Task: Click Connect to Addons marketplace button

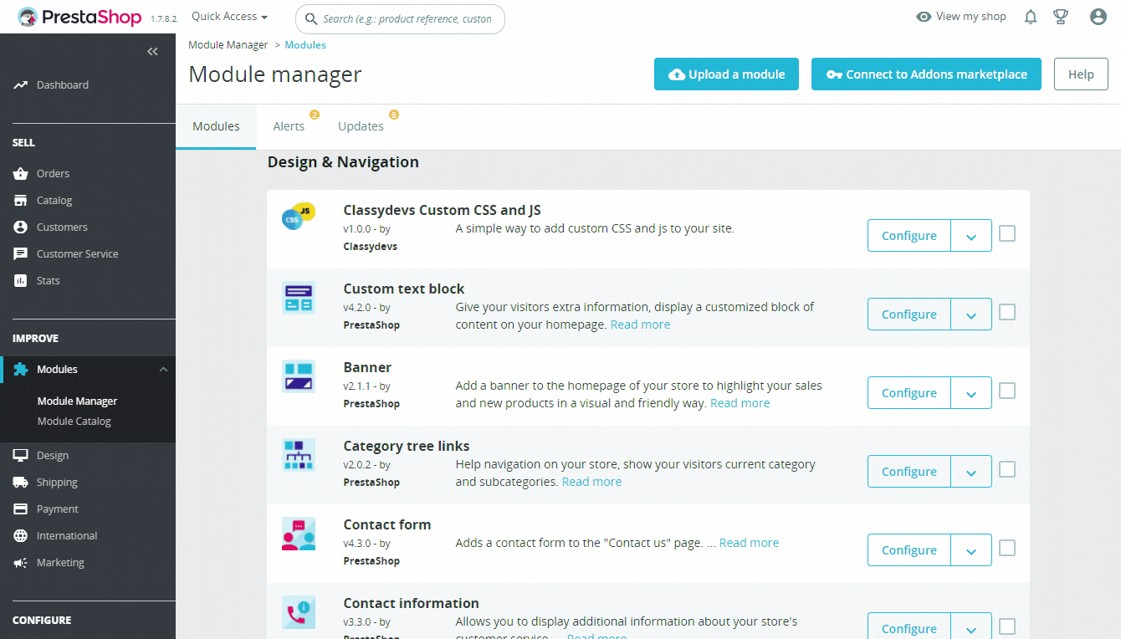Action: click(x=926, y=74)
